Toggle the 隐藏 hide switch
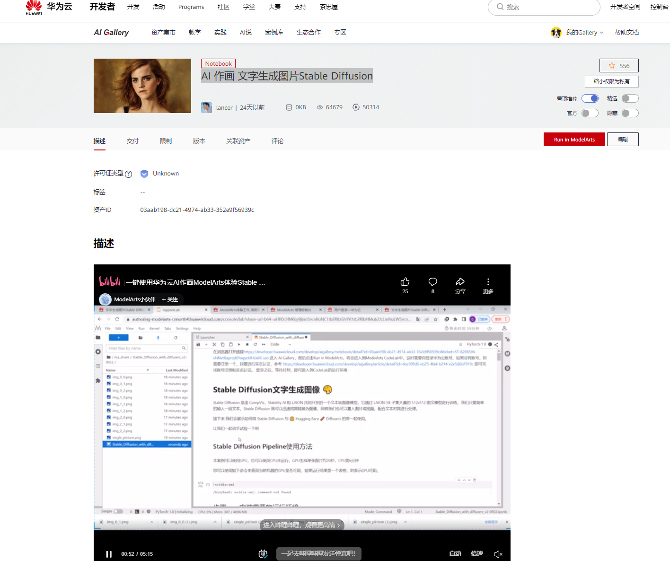Screen dimensions: 670x561 (630, 113)
